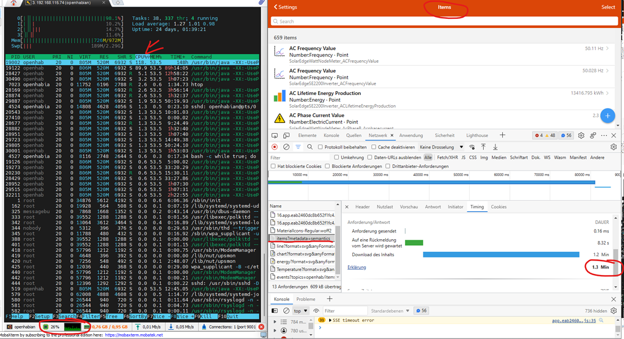Click the DevTools inspect element picker icon
Viewport: 624px width, 339px height.
coord(275,136)
